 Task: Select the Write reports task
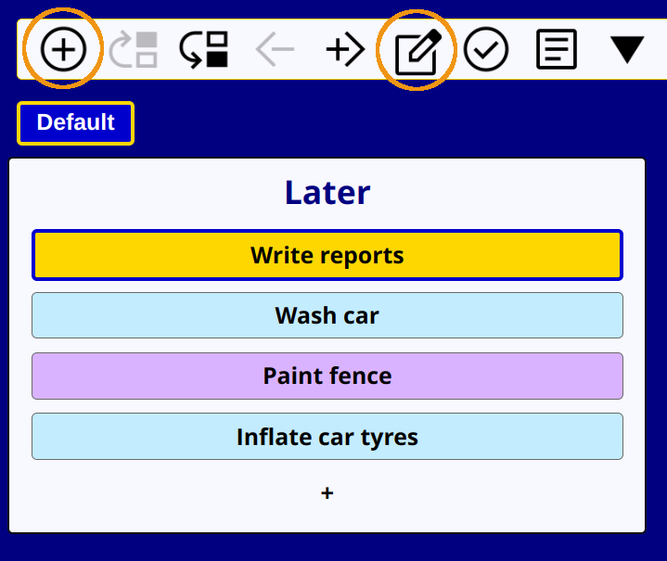pos(327,255)
